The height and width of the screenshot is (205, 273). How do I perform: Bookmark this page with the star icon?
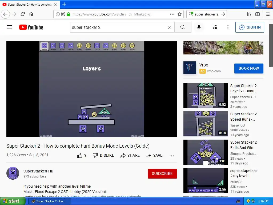180,14
